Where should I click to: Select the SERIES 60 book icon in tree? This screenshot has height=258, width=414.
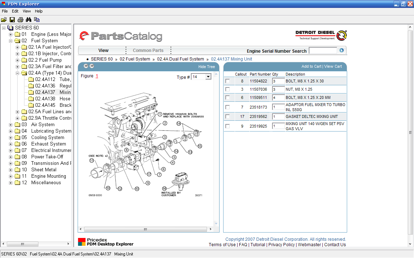pyautogui.click(x=10, y=28)
